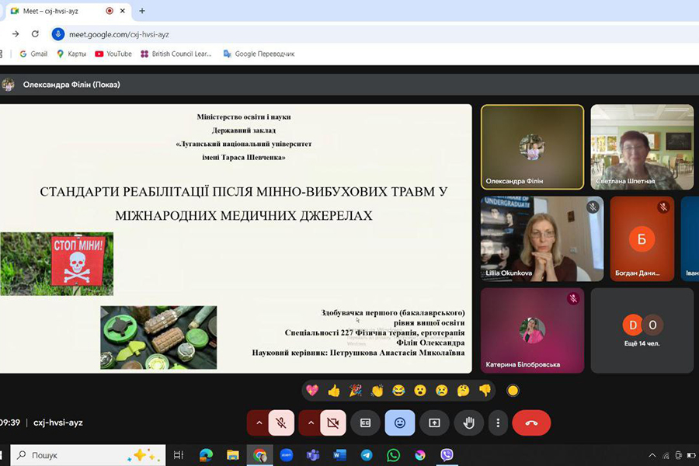699x466 pixels.
Task: Raise your hand in the meeting
Action: (x=468, y=423)
